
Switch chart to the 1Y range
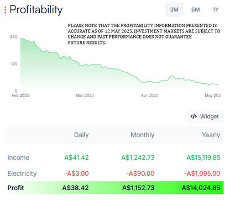point(216,9)
